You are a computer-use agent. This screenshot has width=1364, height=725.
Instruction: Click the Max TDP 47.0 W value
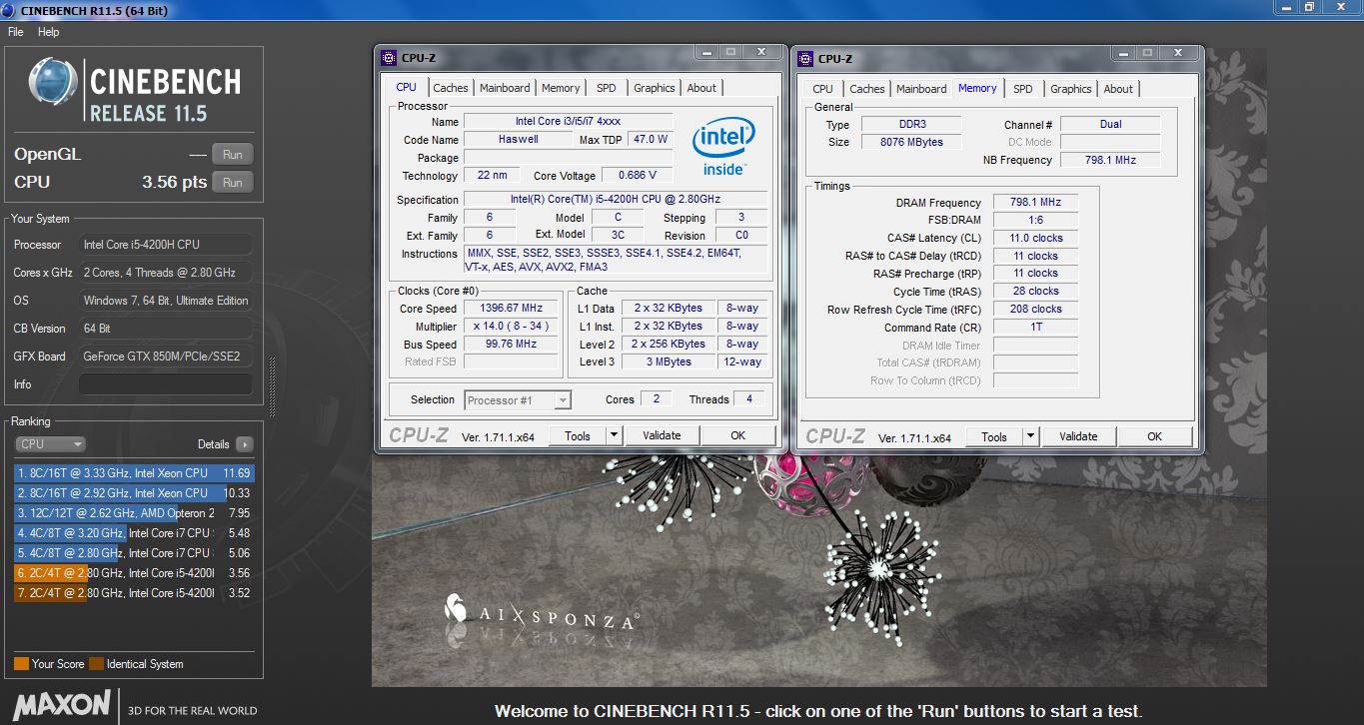tap(650, 140)
